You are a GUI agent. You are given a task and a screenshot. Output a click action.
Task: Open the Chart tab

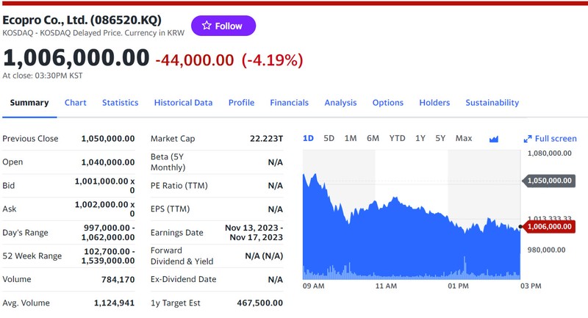tap(75, 103)
